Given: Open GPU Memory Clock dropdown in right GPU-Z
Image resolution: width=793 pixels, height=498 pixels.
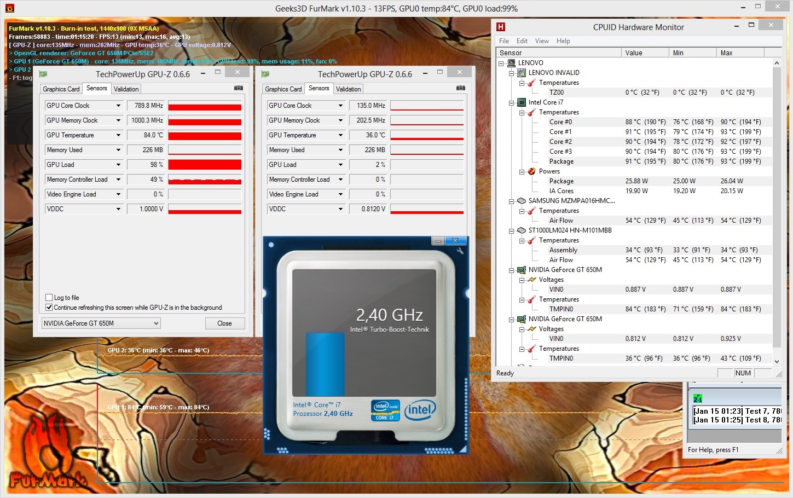Looking at the screenshot, I should coord(340,120).
